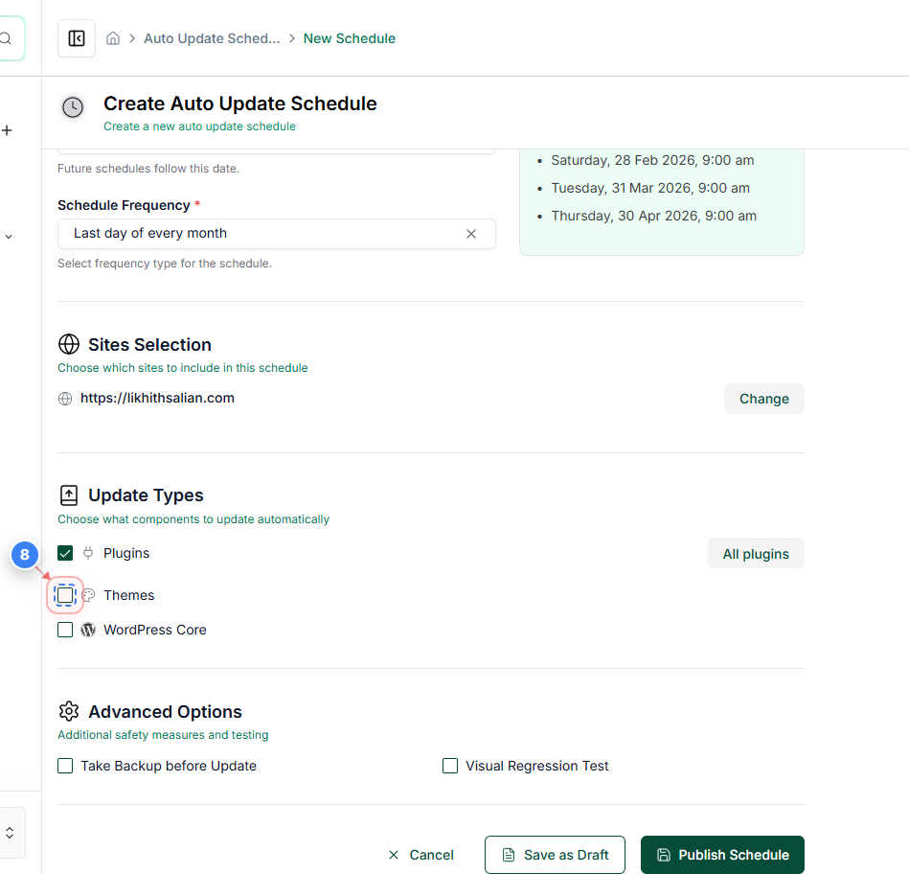Click the plug icon next to Plugins
909x874 pixels.
[x=88, y=553]
